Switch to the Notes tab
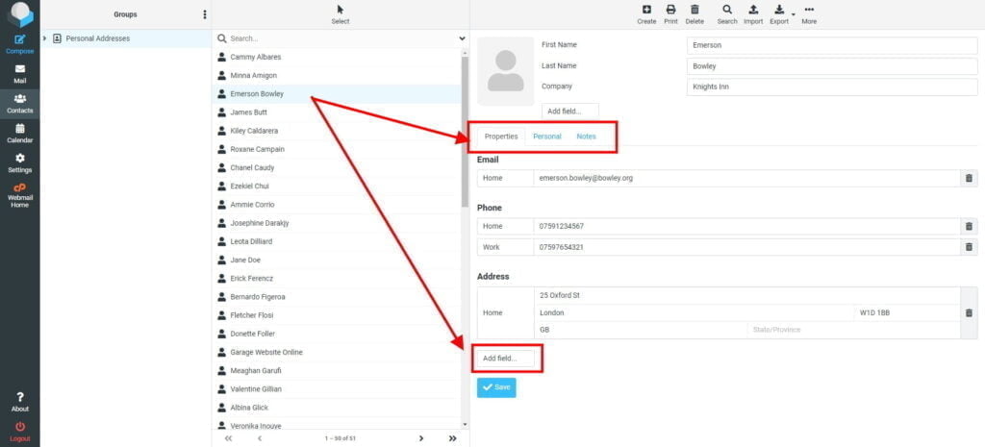The image size is (985, 447). click(586, 137)
